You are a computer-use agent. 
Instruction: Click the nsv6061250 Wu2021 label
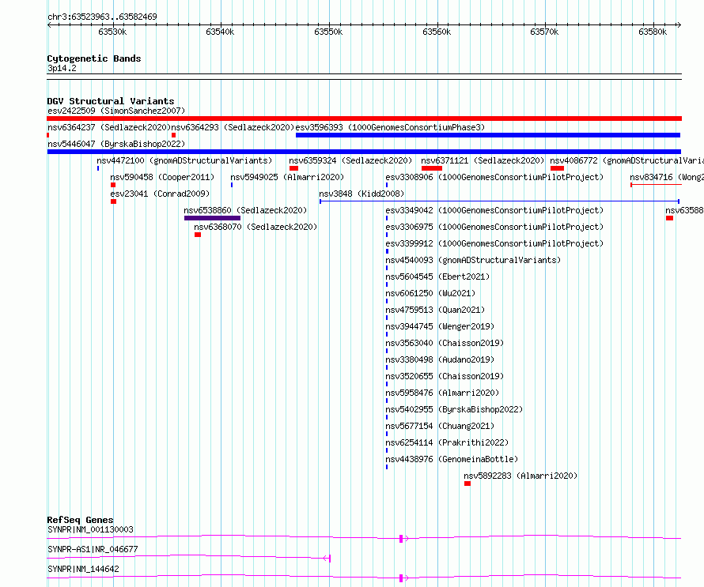pos(430,293)
